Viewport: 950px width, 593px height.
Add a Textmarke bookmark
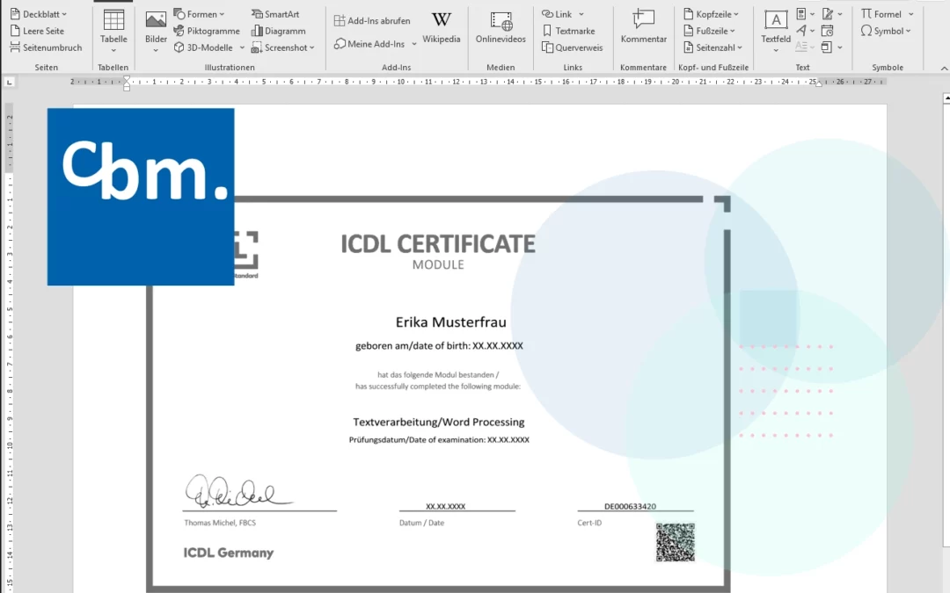coord(568,31)
